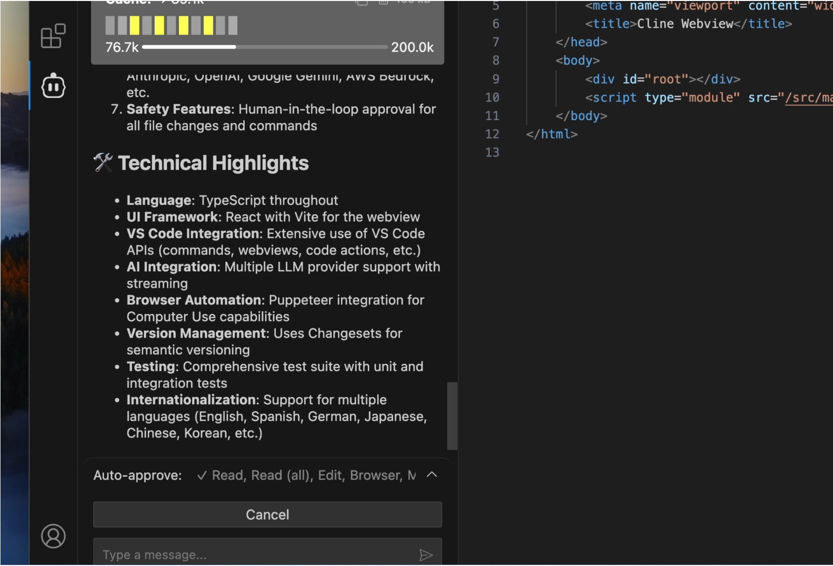Image resolution: width=833 pixels, height=566 pixels.
Task: Click the '76.7k' token count label
Action: tap(122, 47)
